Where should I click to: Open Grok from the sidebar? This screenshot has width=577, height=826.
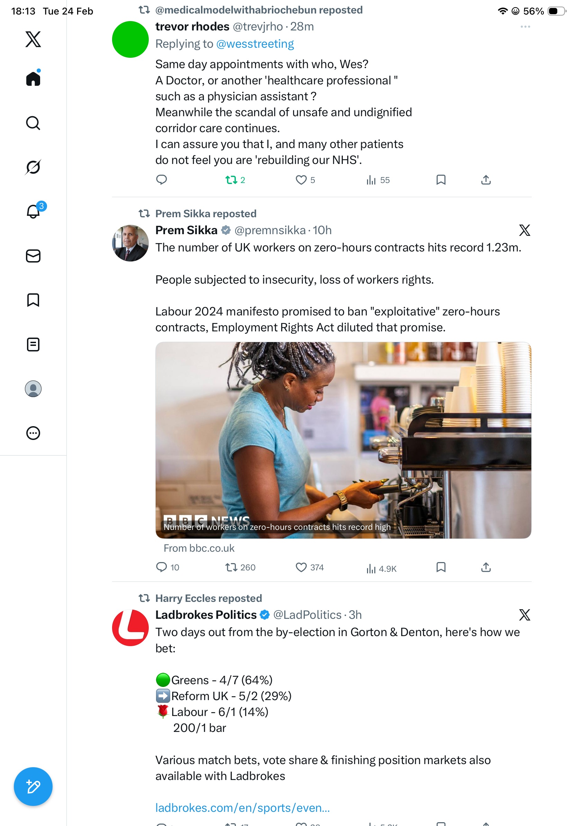click(33, 167)
